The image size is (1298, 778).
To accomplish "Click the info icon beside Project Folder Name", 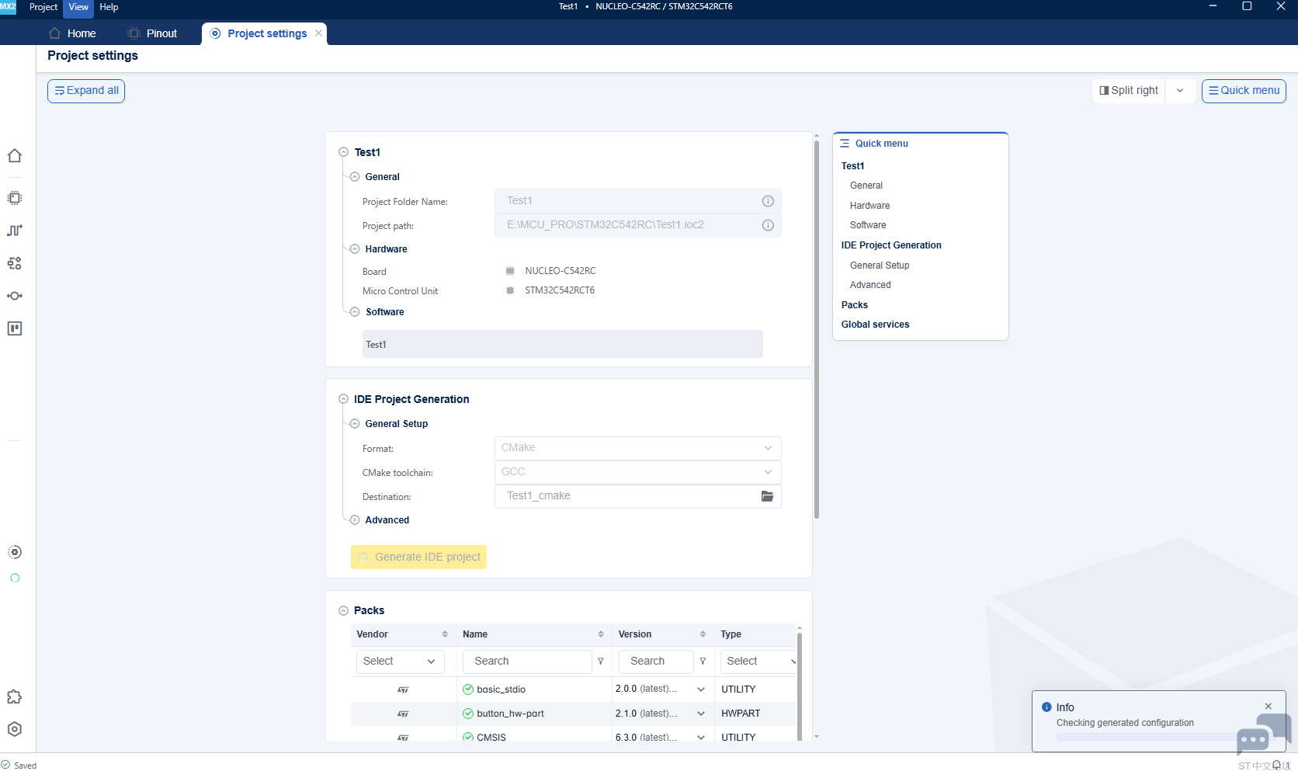I will point(768,201).
